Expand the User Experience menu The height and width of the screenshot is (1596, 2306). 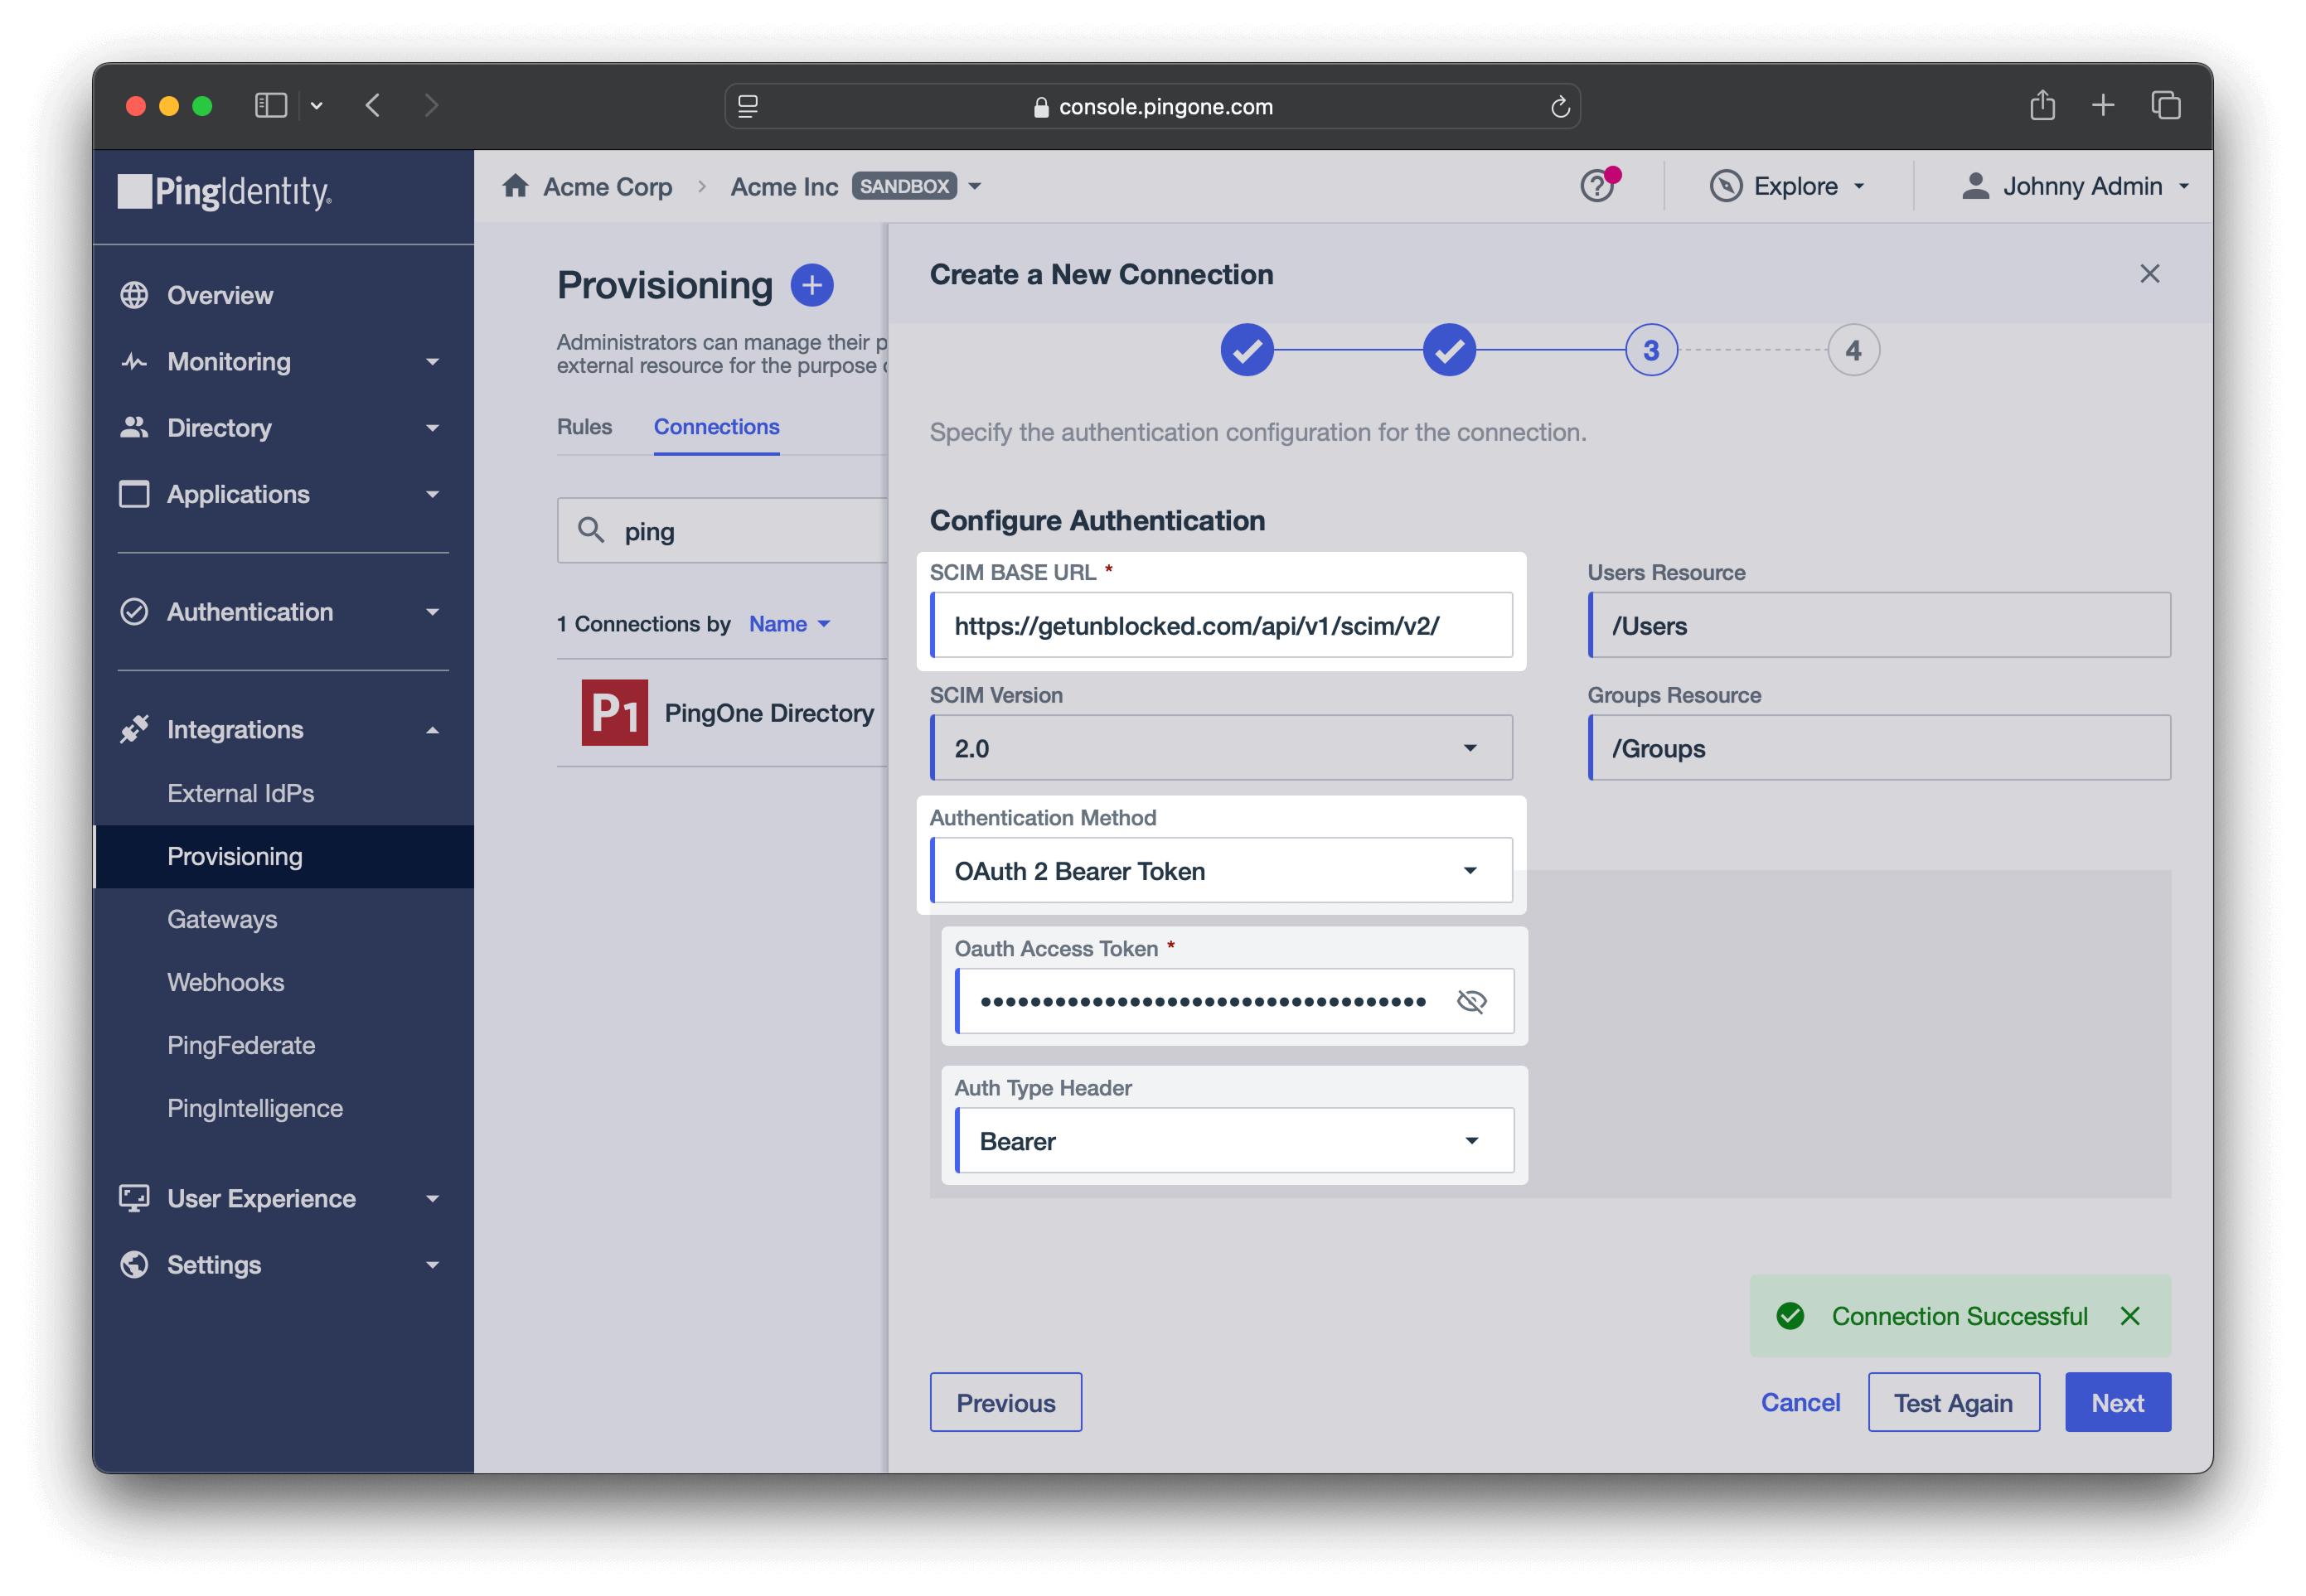click(432, 1198)
